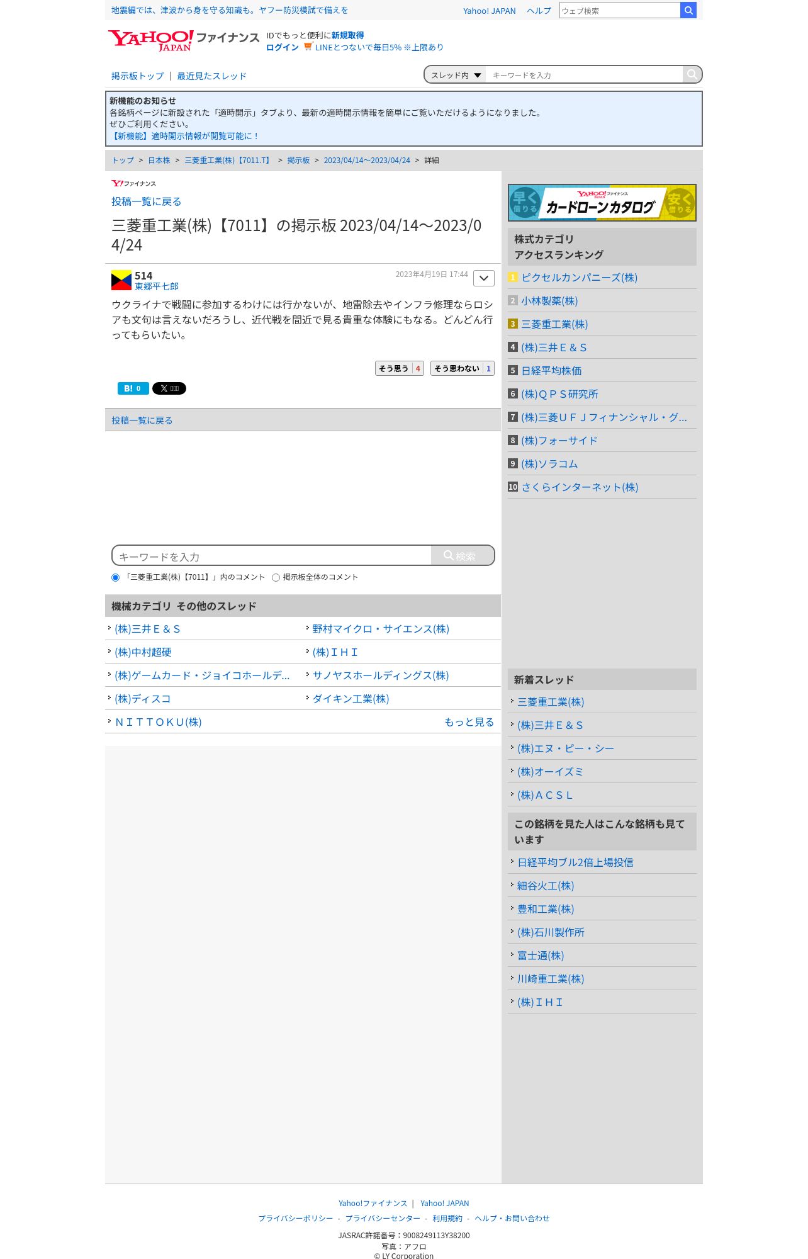Select the 掲示板全体のコメント radio option
Image resolution: width=808 pixels, height=1259 pixels.
[276, 577]
